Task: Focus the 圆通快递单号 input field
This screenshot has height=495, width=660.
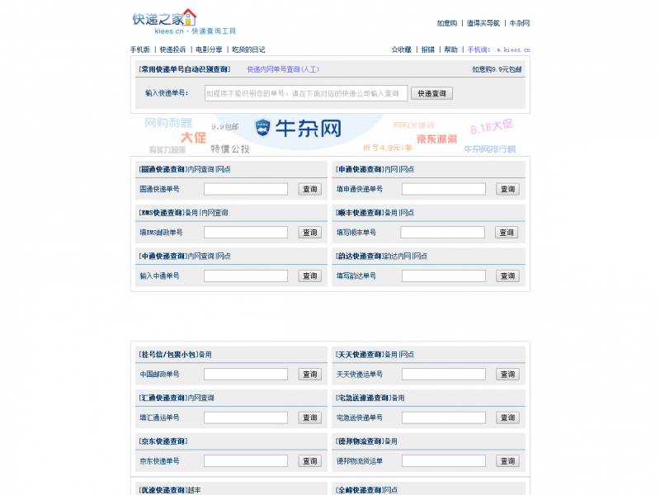Action: [x=246, y=189]
